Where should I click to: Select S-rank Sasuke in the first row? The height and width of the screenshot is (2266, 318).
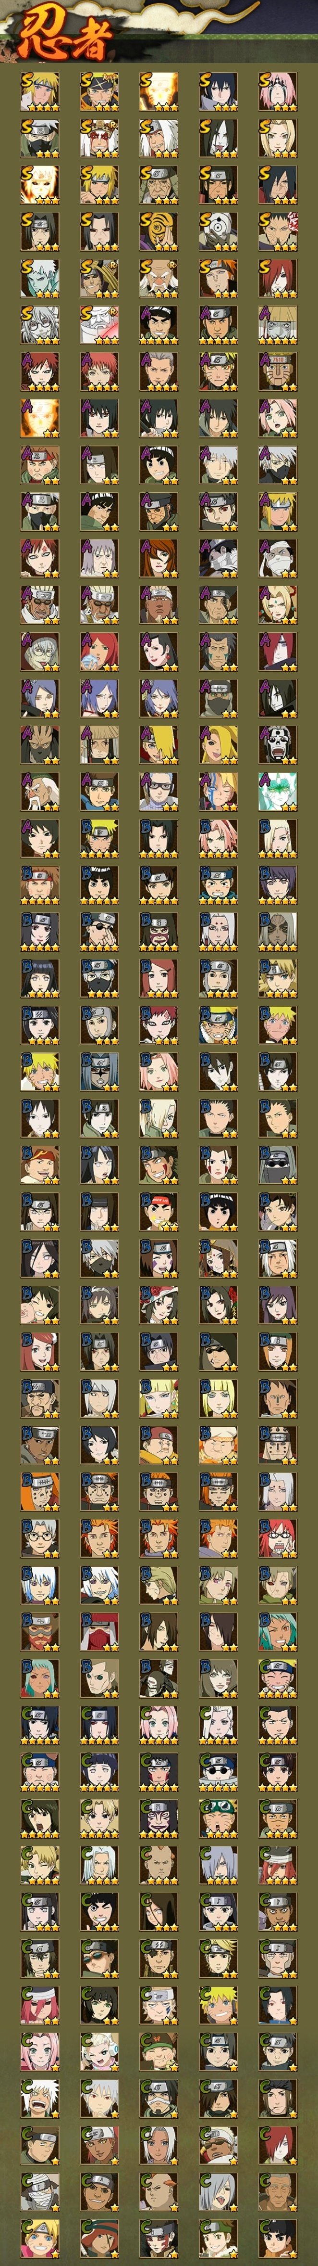click(218, 91)
